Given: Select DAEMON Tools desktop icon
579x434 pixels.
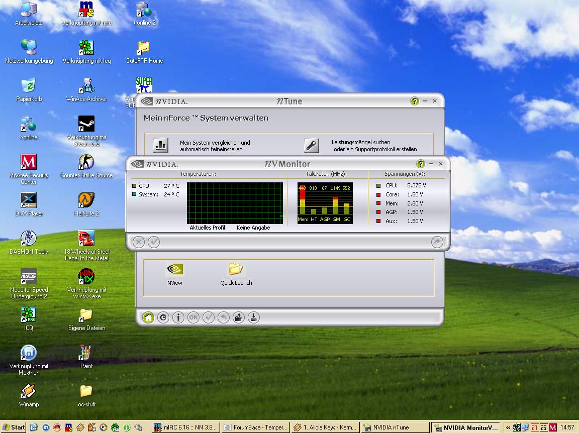Looking at the screenshot, I should tap(29, 243).
